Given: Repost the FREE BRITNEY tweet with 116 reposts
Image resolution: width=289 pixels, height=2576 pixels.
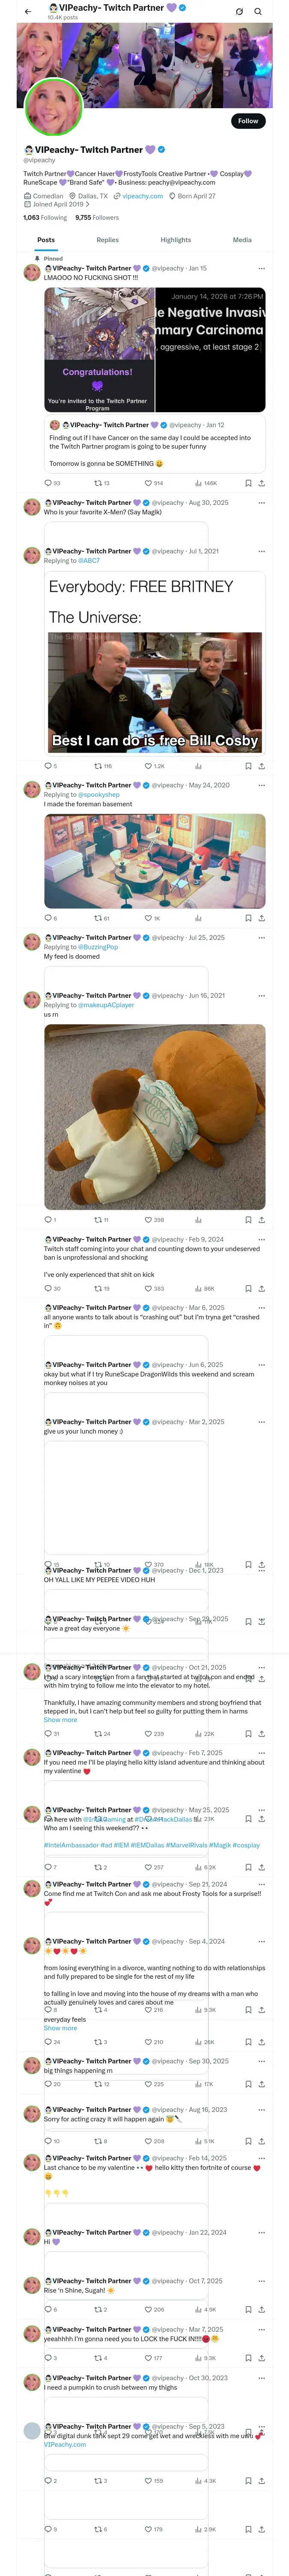Looking at the screenshot, I should pyautogui.click(x=98, y=766).
